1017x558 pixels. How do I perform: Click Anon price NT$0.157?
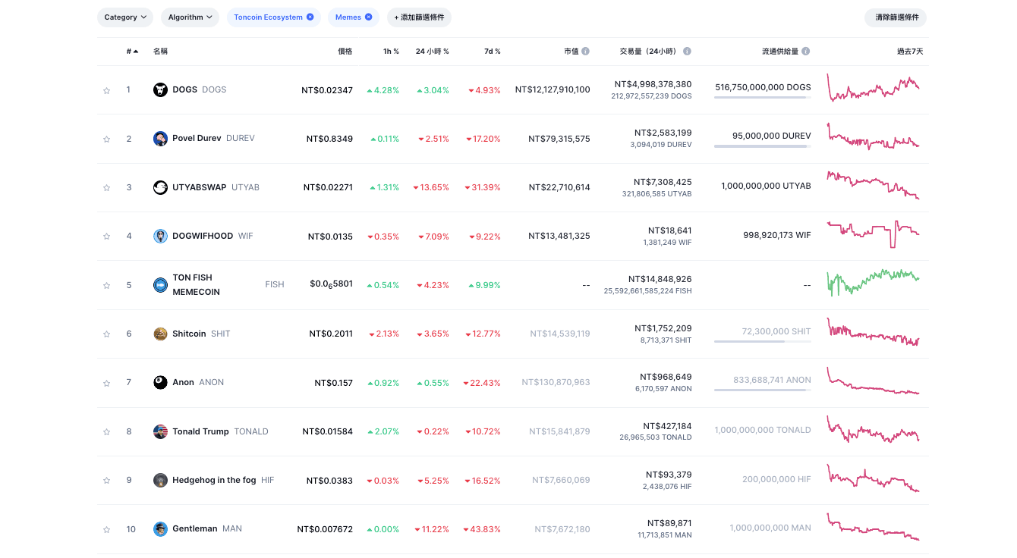333,383
